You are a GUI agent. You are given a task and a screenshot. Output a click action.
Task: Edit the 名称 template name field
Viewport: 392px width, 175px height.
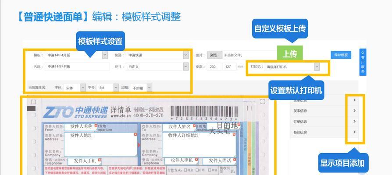click(x=78, y=66)
